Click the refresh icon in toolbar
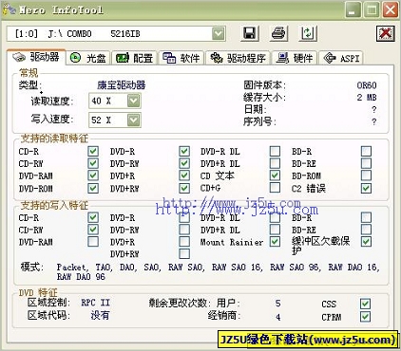401x351 pixels. (x=308, y=33)
